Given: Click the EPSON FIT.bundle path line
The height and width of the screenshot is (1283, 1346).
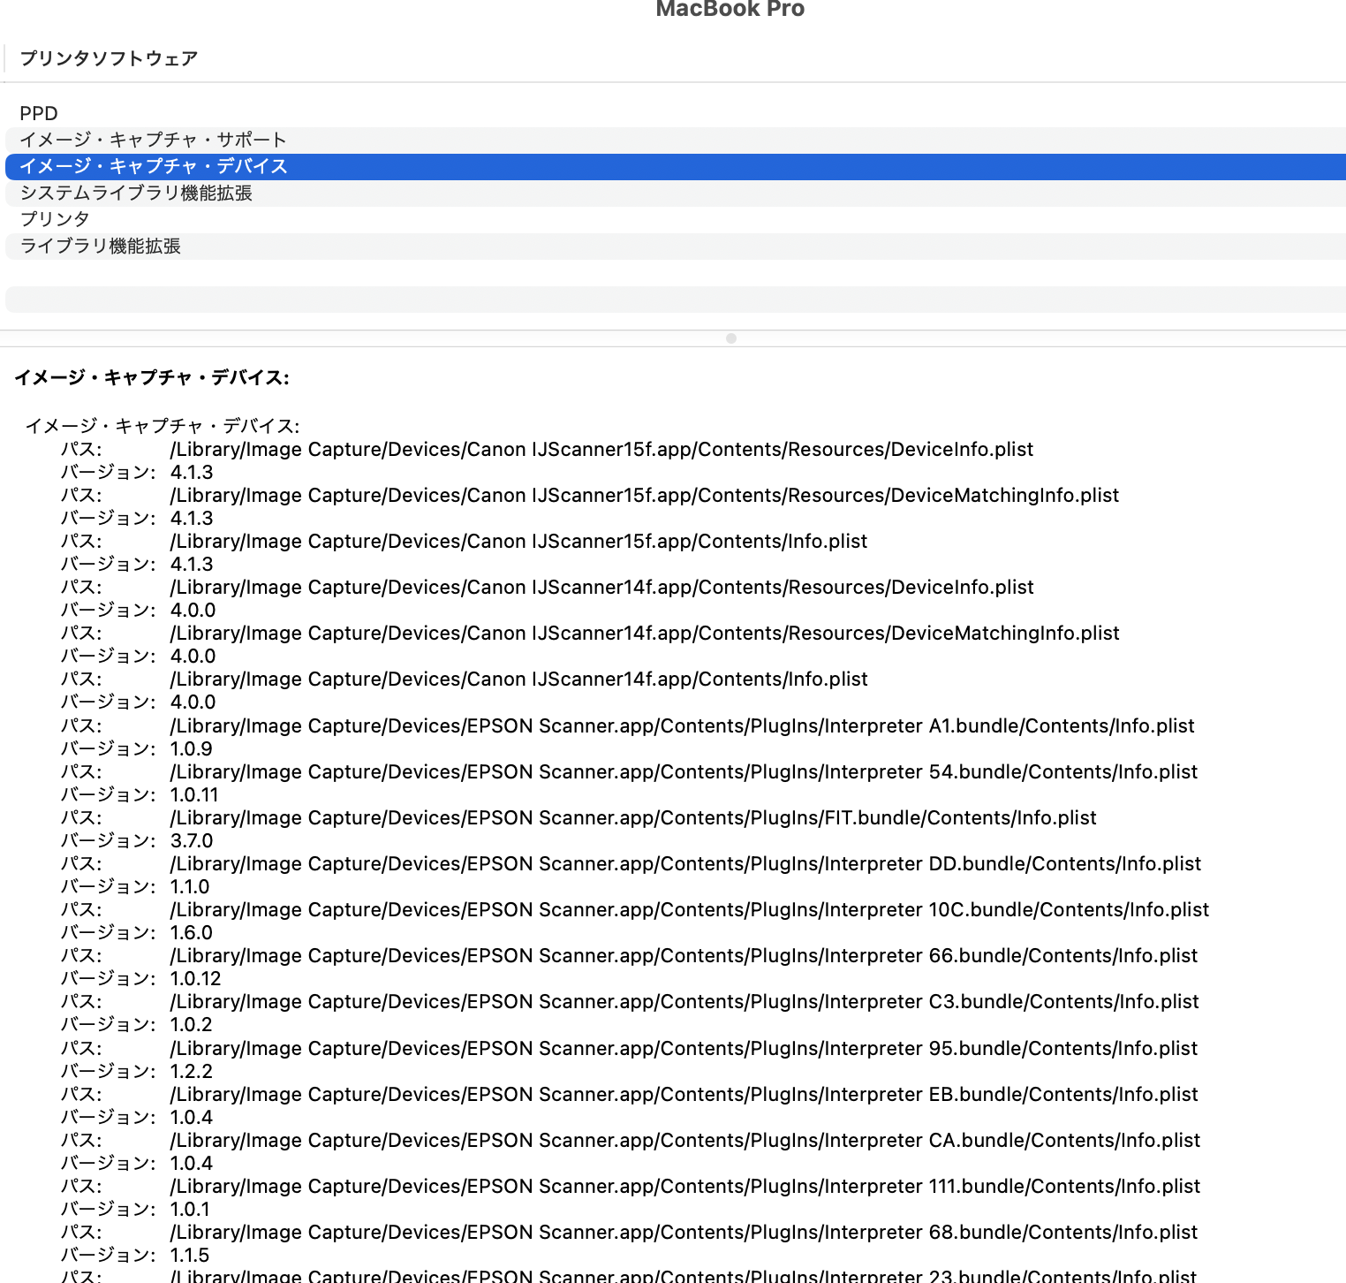Looking at the screenshot, I should pyautogui.click(x=633, y=818).
